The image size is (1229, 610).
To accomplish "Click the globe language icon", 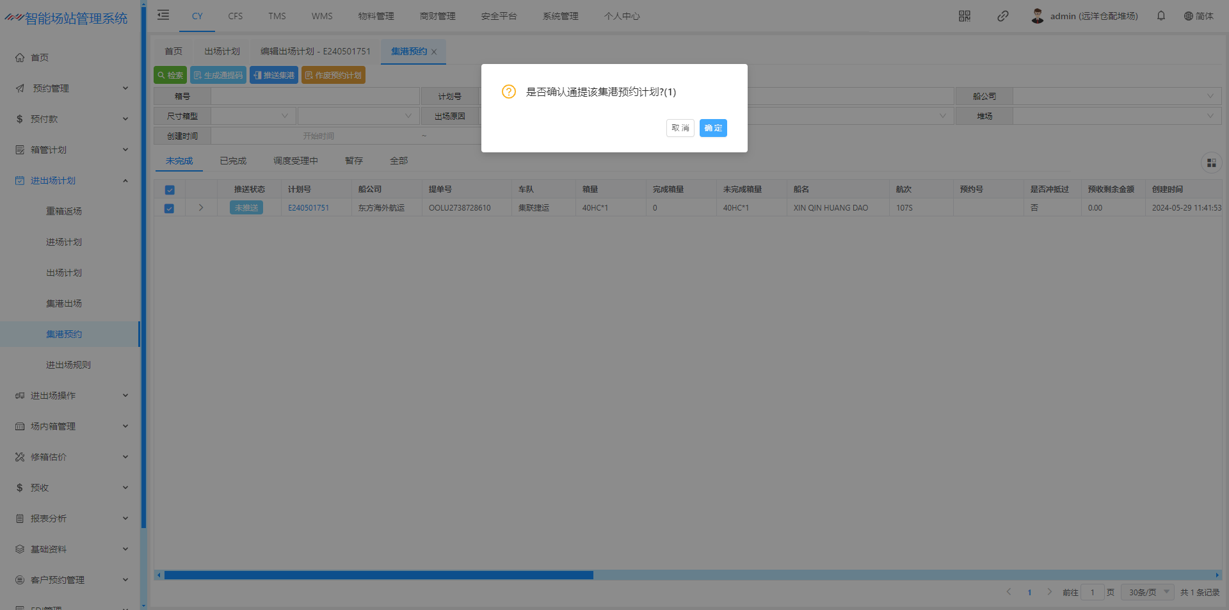I will click(x=1188, y=16).
